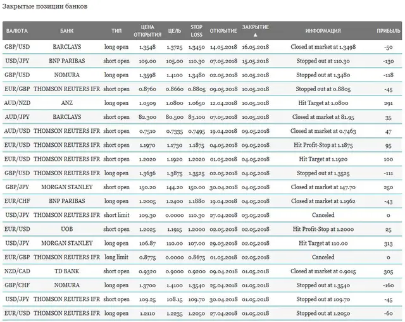Click MORGAN STANLEY in the GBP/JPY row

click(66, 187)
